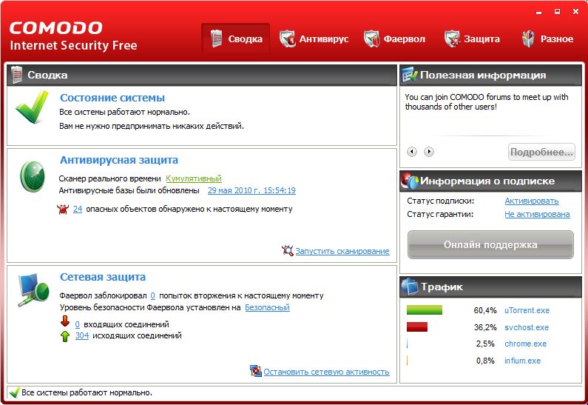
Task: Click the stop network activity icon
Action: pyautogui.click(x=256, y=371)
